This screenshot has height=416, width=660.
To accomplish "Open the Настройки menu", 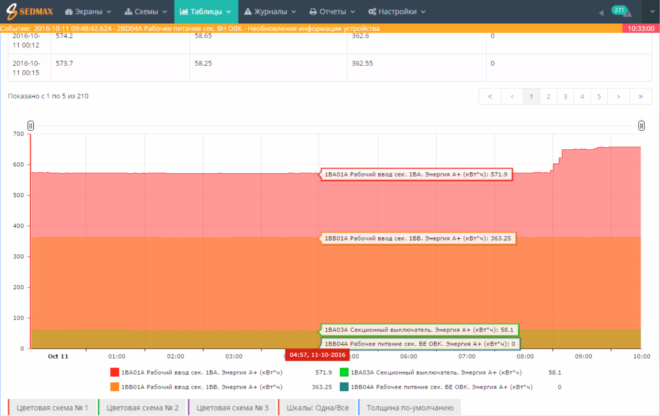I will (397, 12).
